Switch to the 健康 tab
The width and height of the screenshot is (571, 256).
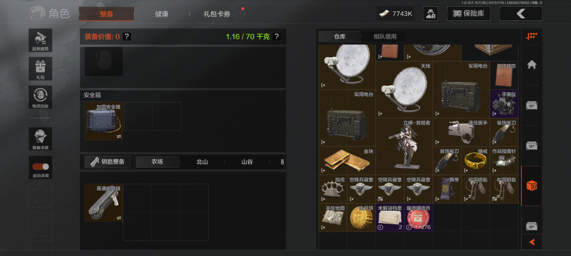point(162,14)
